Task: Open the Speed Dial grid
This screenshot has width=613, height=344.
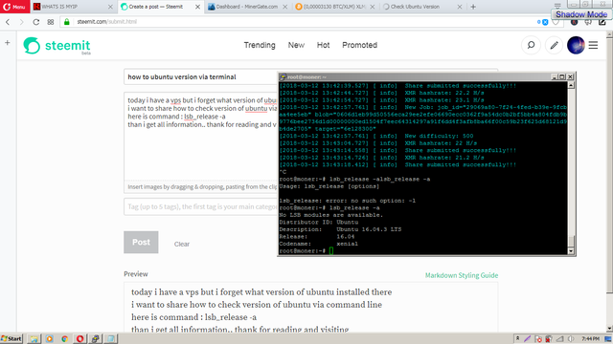Action: pyautogui.click(x=51, y=22)
